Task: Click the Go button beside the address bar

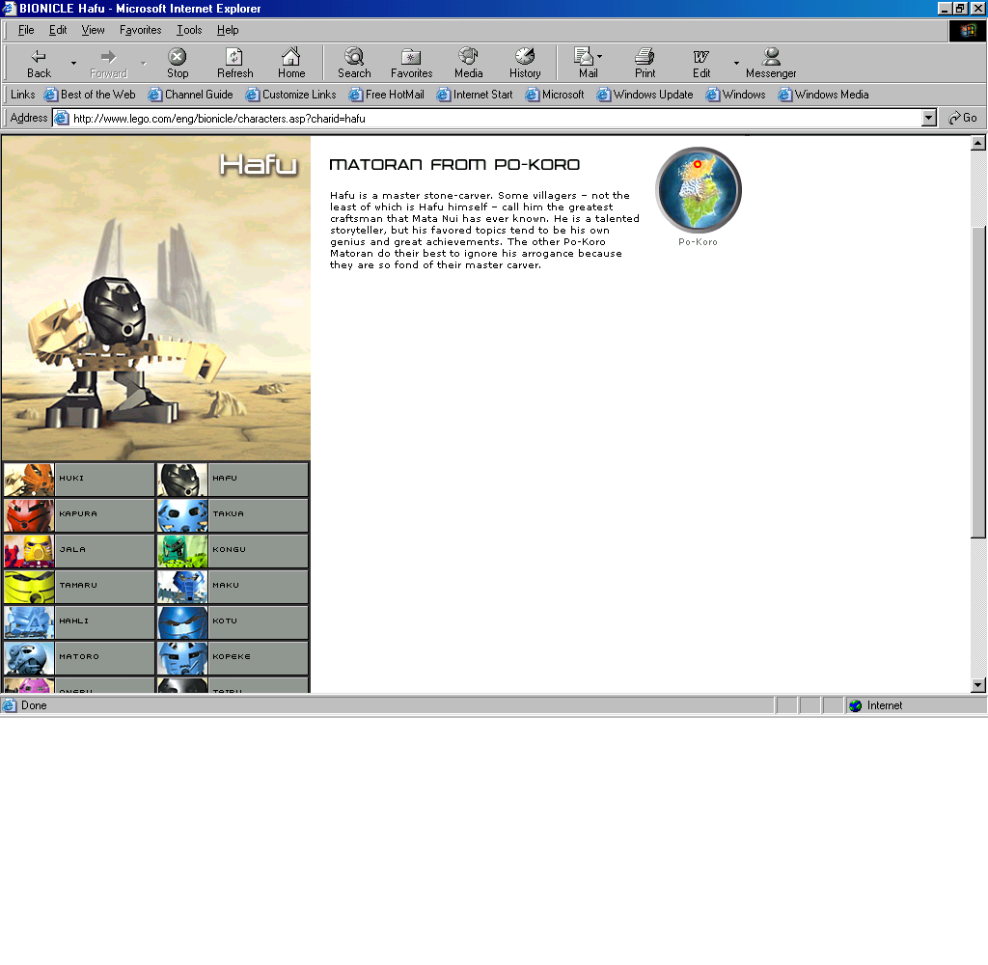Action: pyautogui.click(x=963, y=118)
